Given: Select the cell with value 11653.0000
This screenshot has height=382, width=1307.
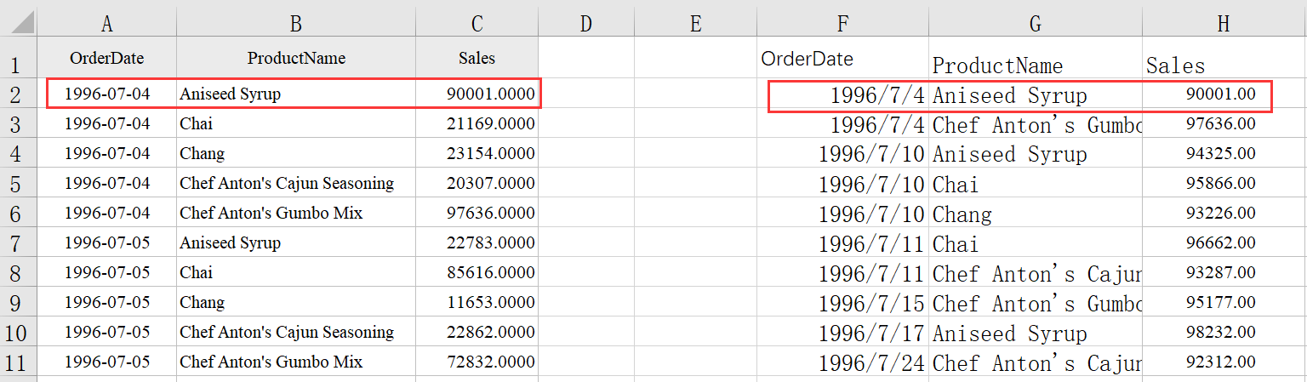Looking at the screenshot, I should [x=477, y=303].
